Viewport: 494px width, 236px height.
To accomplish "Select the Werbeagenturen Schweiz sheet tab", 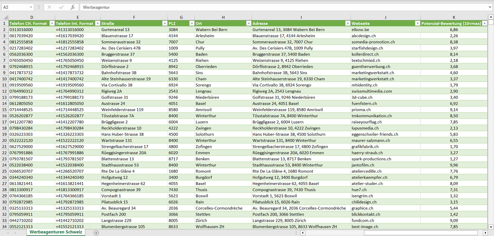I will 56,232.
